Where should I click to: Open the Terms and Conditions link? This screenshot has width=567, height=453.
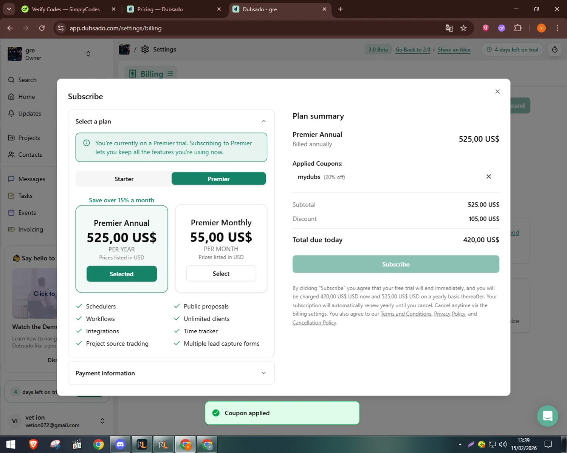(x=406, y=314)
